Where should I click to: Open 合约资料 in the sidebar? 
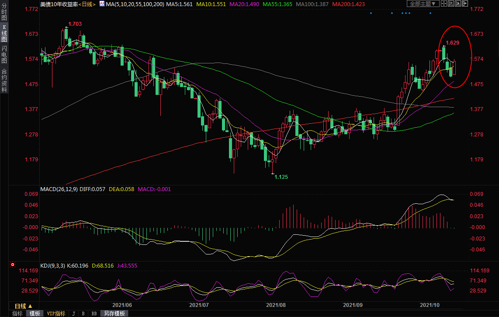click(x=4, y=80)
